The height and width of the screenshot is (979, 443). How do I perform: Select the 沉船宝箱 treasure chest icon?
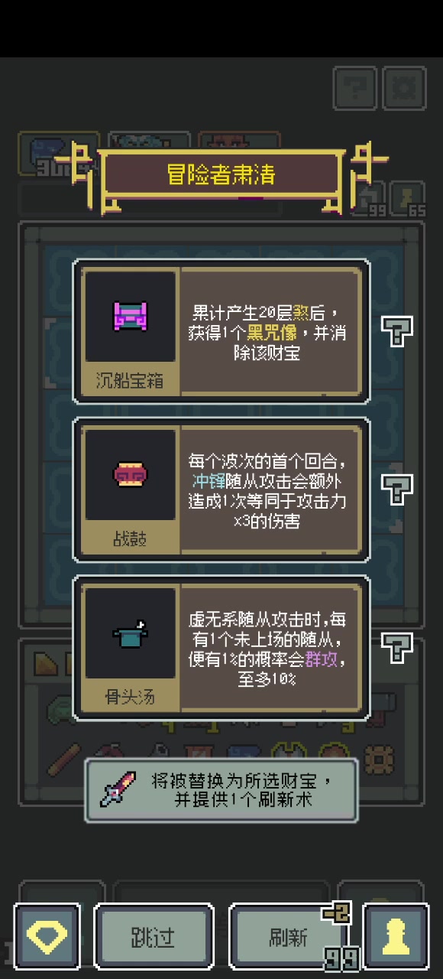(130, 316)
